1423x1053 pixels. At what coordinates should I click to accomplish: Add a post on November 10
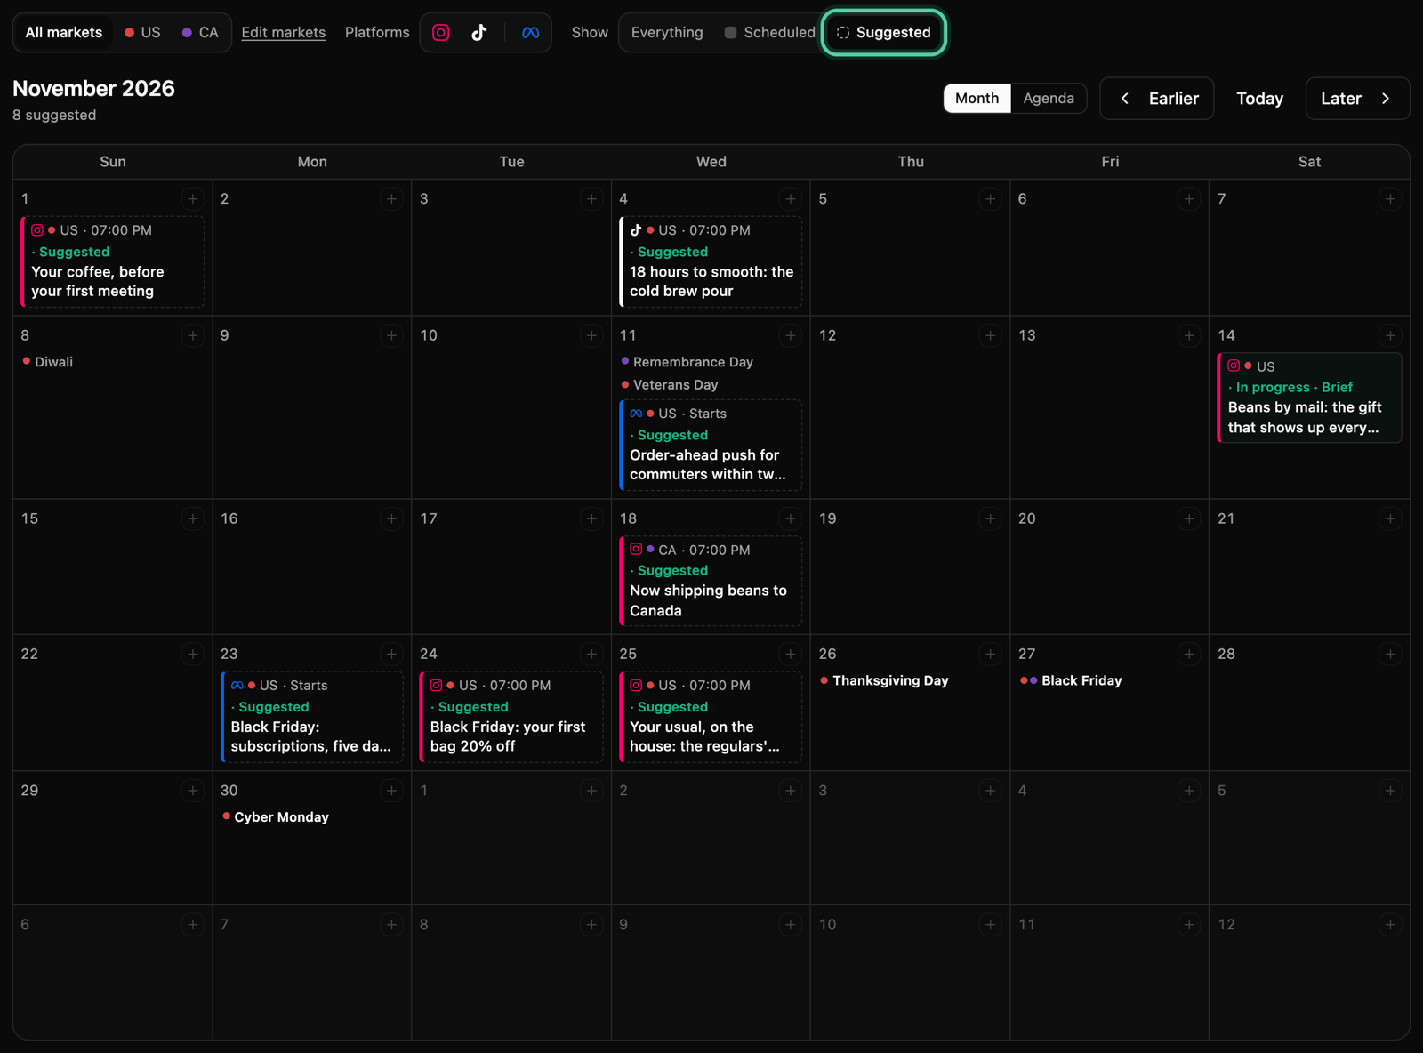(591, 335)
